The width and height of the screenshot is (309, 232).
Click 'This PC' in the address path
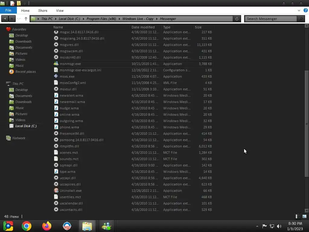point(47,19)
